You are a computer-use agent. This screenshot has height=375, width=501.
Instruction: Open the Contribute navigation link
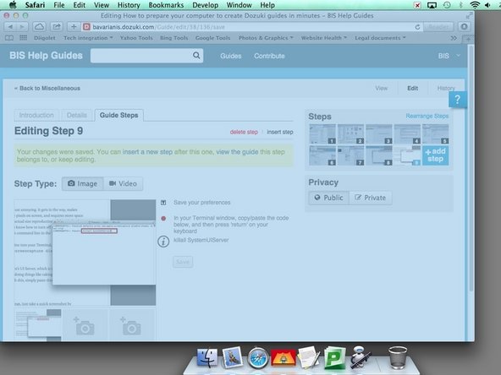click(x=269, y=56)
